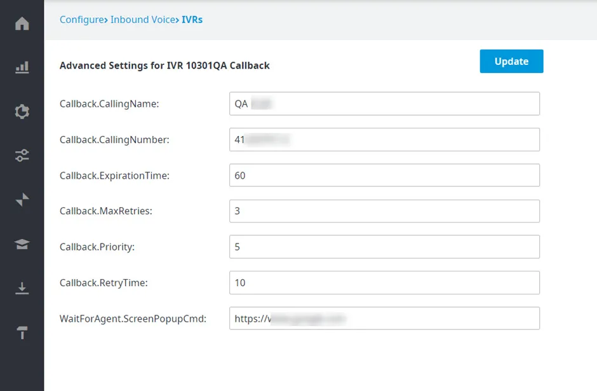
Task: Click the gear Configure icon in sidebar
Action: coord(22,111)
